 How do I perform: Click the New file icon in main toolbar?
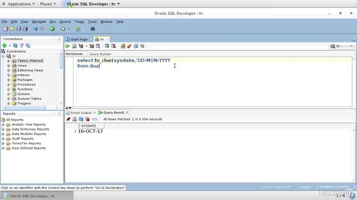point(6,29)
